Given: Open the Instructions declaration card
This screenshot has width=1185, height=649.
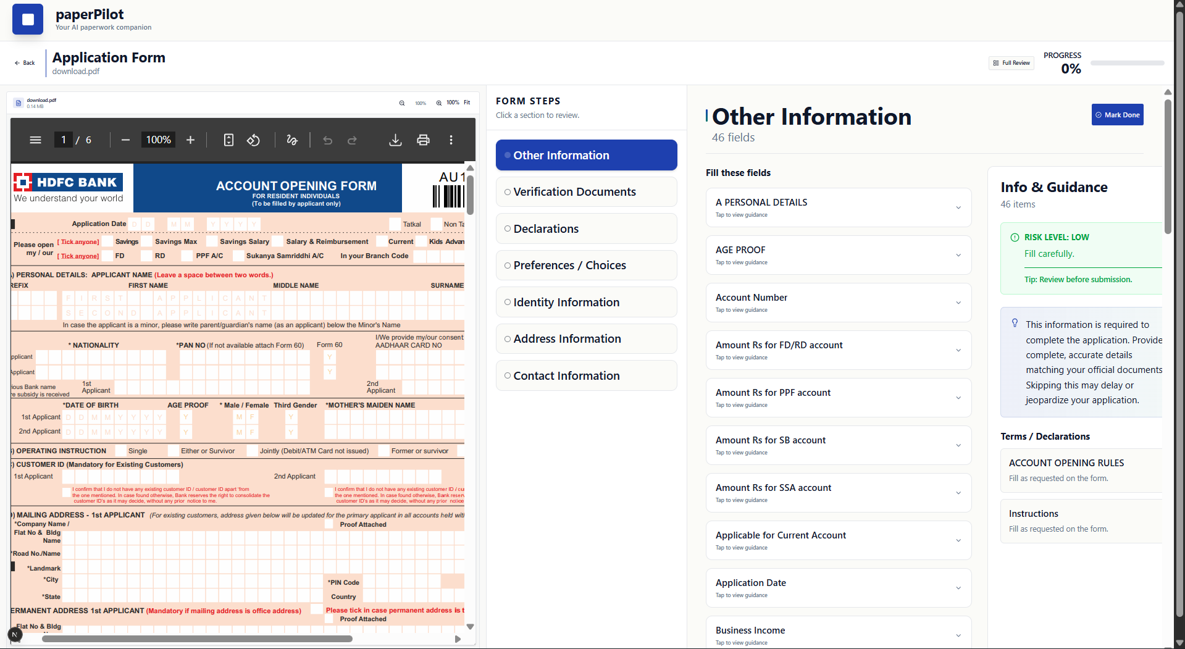Looking at the screenshot, I should [1081, 521].
